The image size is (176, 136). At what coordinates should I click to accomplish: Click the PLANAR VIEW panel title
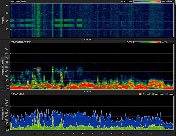point(17,94)
